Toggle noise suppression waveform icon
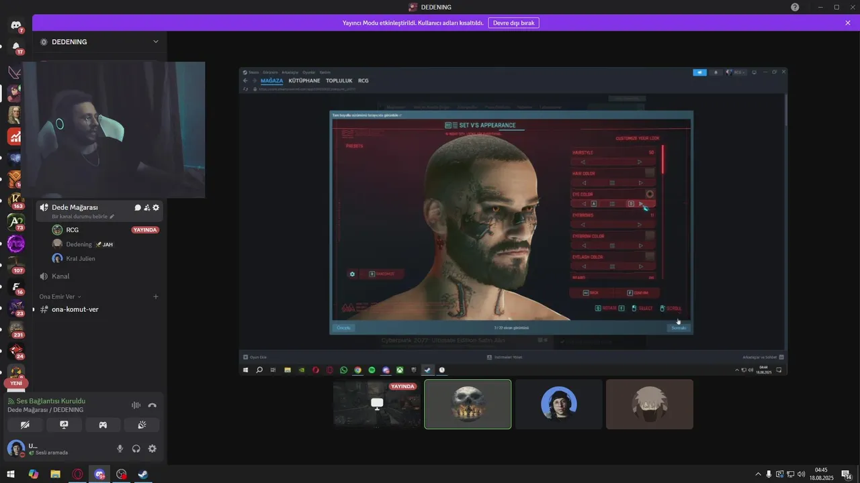 pyautogui.click(x=136, y=405)
